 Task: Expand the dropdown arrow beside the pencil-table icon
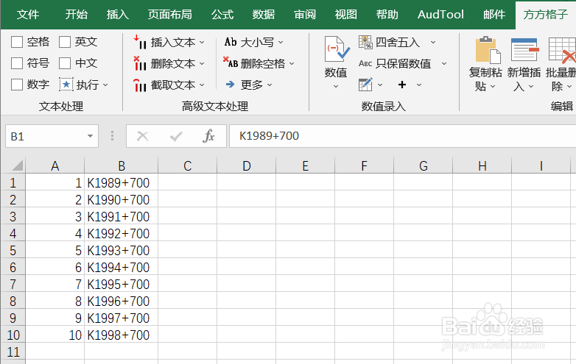pos(380,85)
